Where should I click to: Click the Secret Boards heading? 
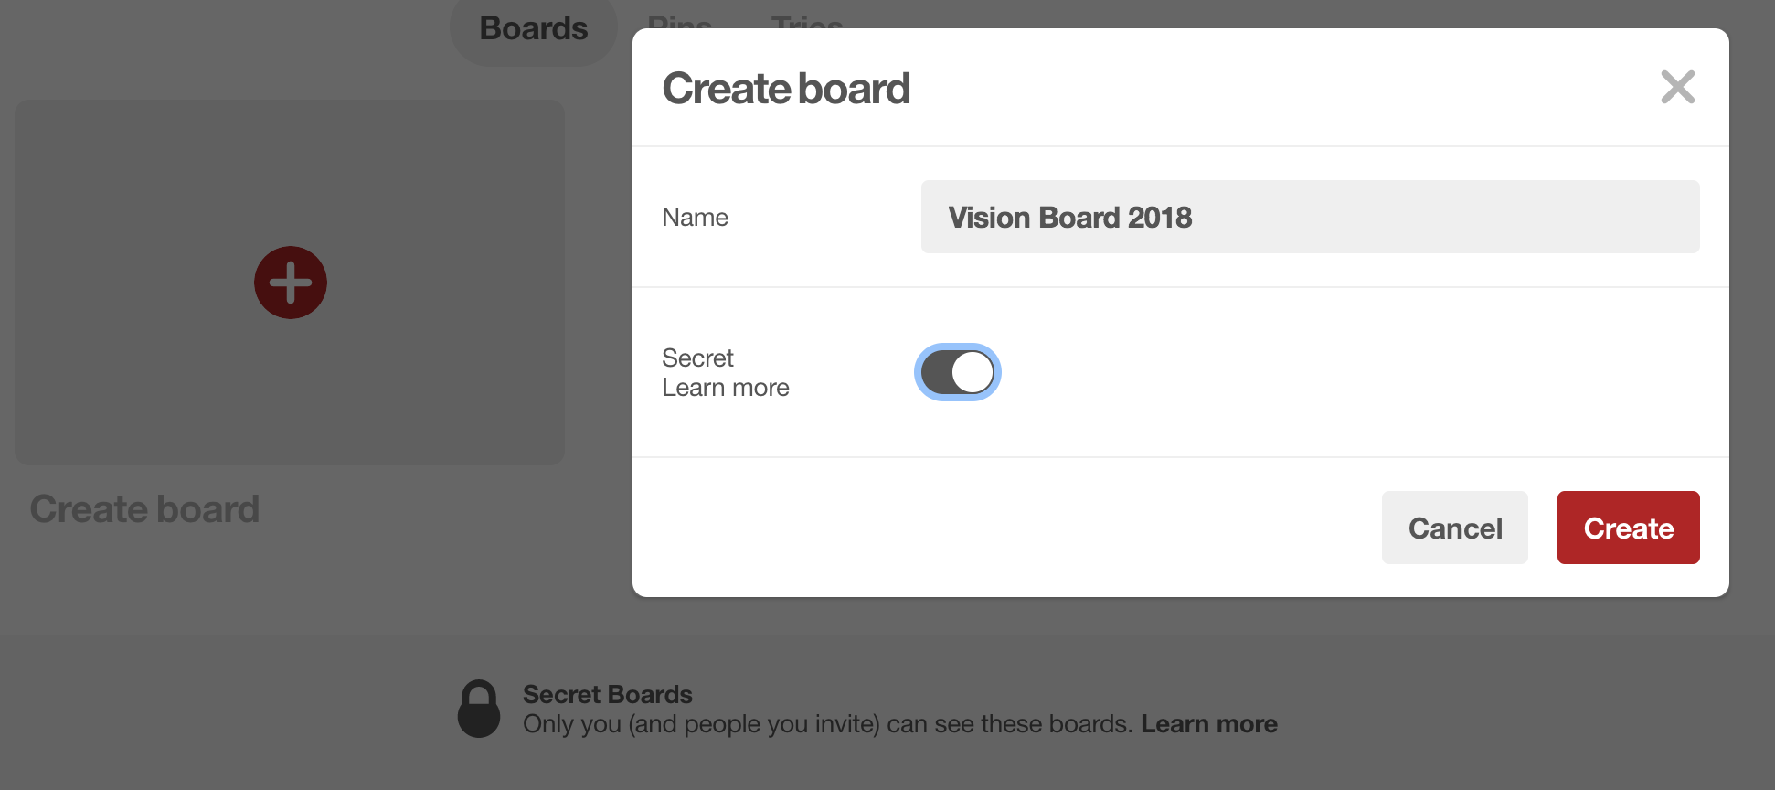pos(607,695)
